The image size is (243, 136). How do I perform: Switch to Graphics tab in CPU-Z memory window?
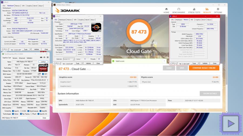click(x=198, y=20)
